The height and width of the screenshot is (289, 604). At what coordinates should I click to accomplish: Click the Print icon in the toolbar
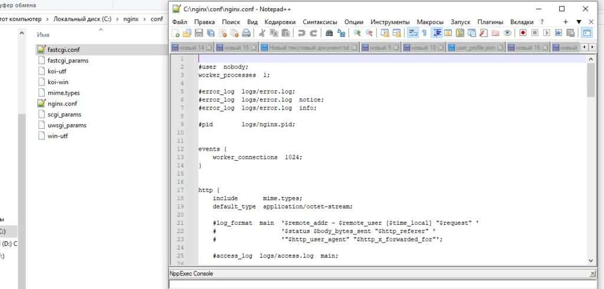point(246,33)
